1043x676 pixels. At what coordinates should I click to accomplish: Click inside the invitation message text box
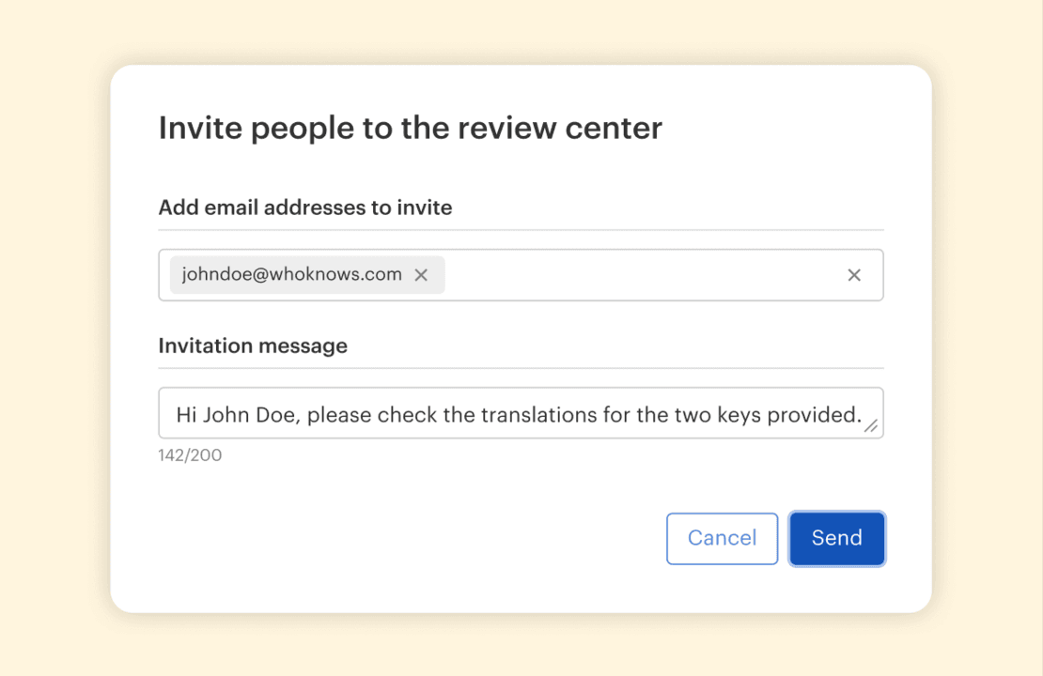(x=519, y=414)
